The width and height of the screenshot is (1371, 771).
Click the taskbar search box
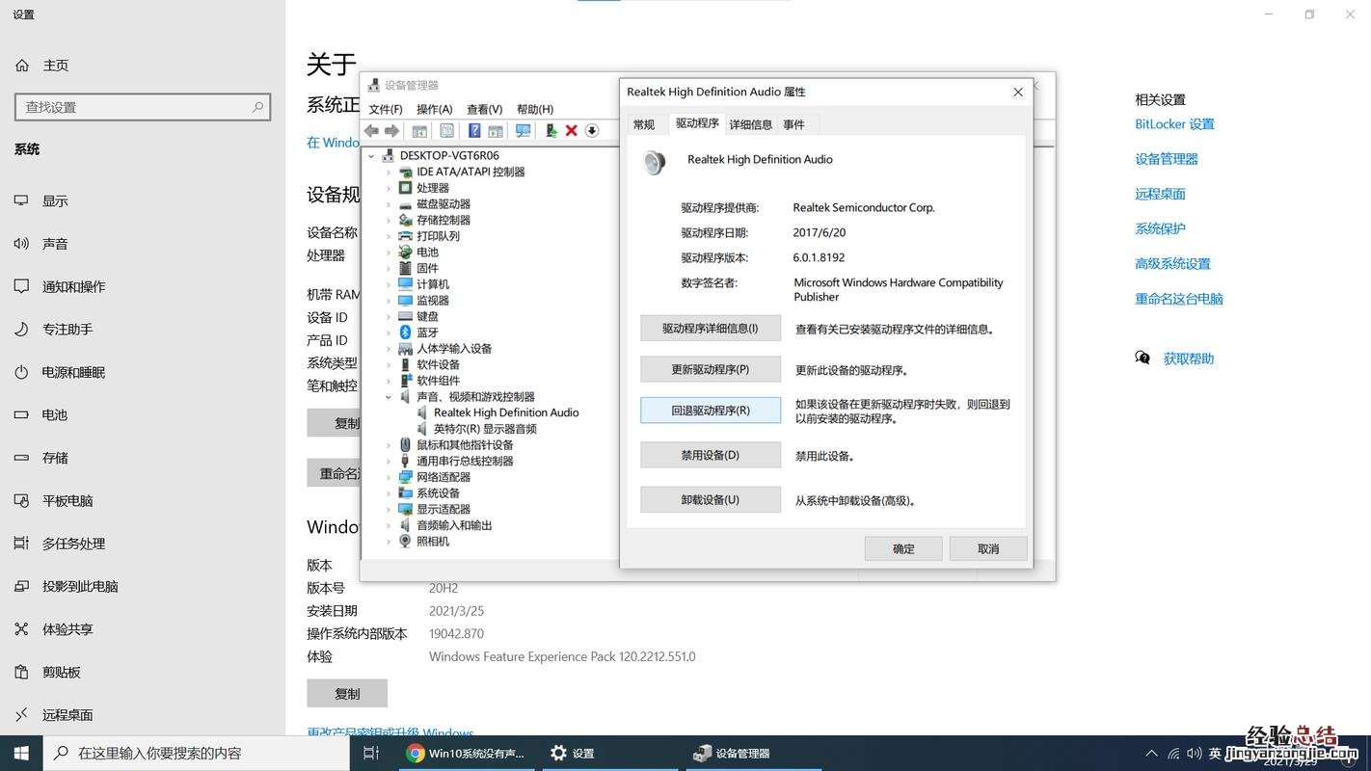(197, 753)
